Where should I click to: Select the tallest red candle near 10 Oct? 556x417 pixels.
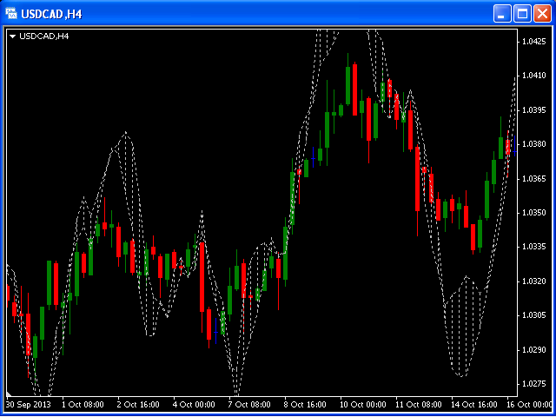(x=355, y=89)
